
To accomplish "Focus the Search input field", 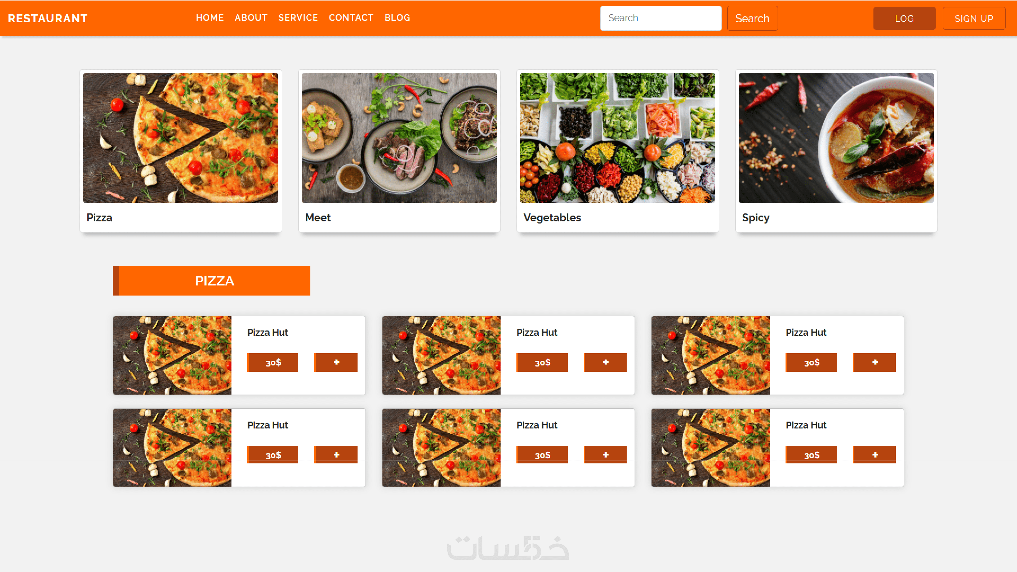I will click(x=661, y=18).
